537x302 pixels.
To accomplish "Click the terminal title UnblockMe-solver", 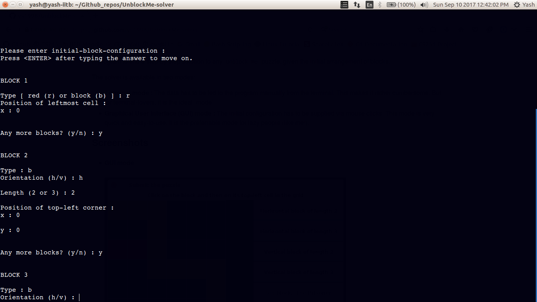I will click(x=101, y=5).
